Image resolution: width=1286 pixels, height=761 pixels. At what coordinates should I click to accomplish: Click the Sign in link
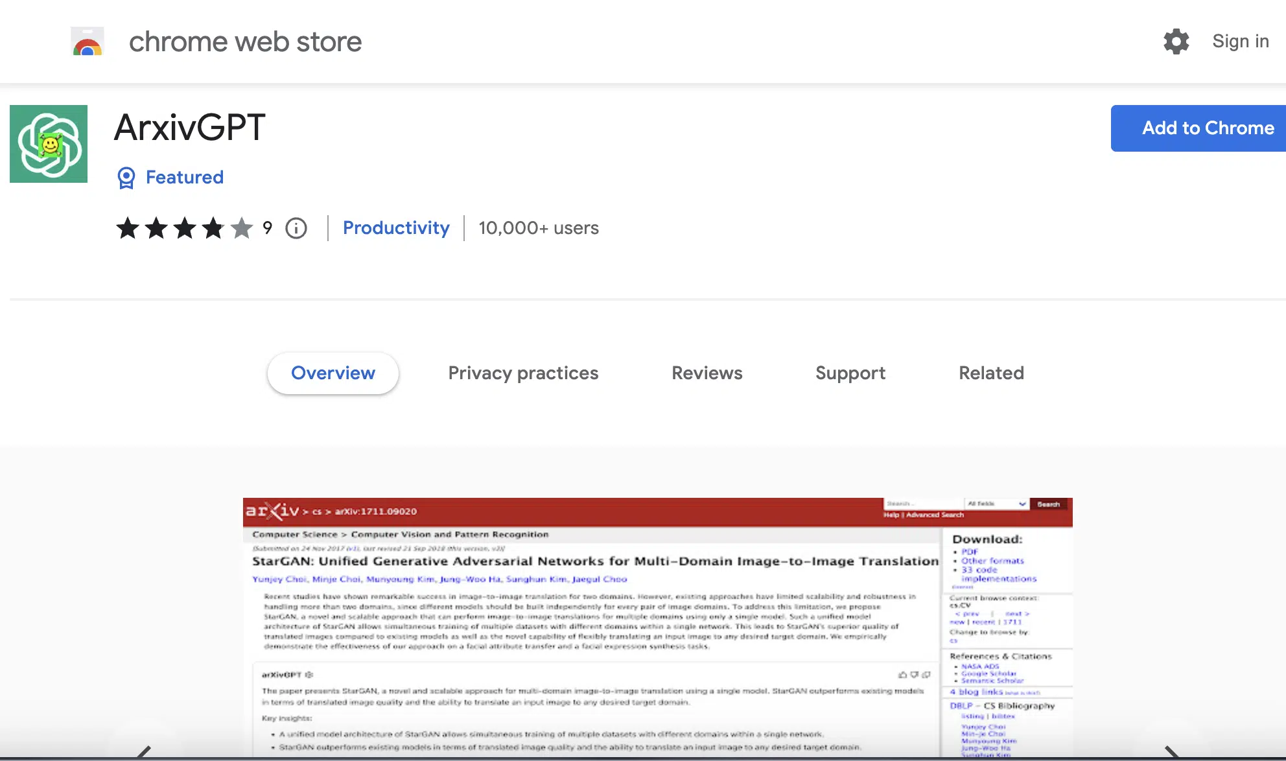[1241, 41]
